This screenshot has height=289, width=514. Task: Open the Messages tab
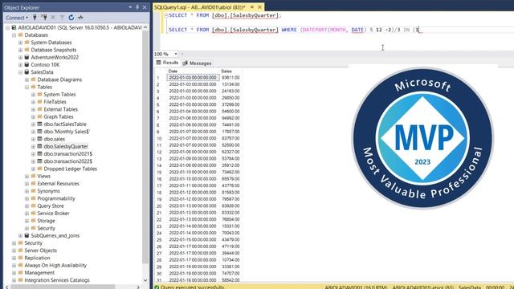point(197,63)
